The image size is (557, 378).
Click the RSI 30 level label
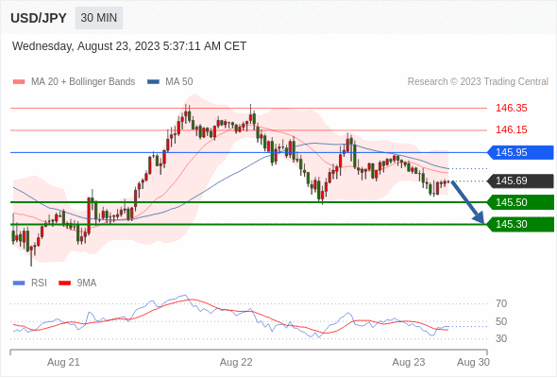tap(501, 338)
